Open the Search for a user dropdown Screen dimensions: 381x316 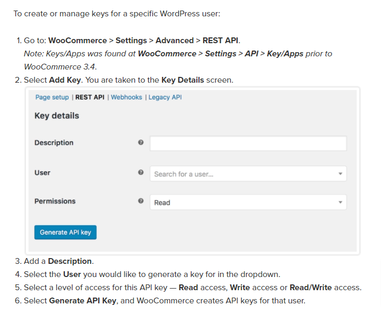click(x=248, y=174)
